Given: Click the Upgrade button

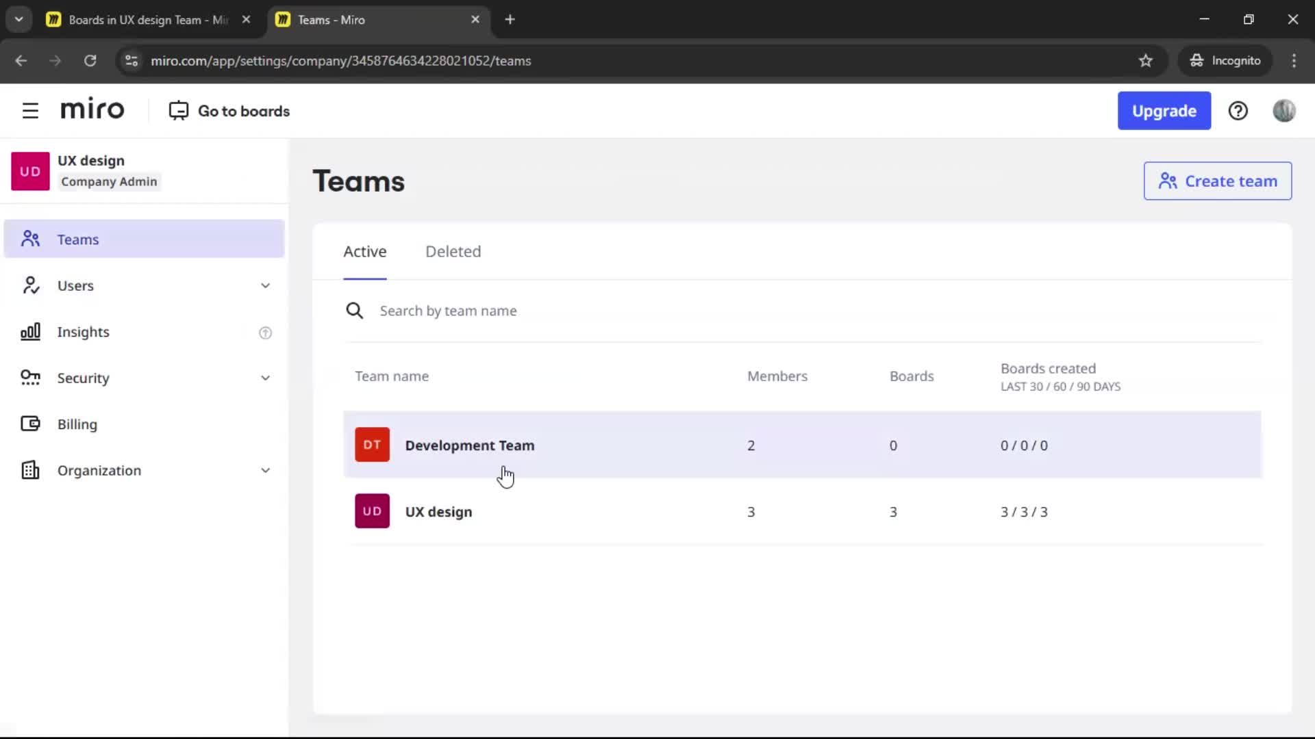Looking at the screenshot, I should 1164,111.
